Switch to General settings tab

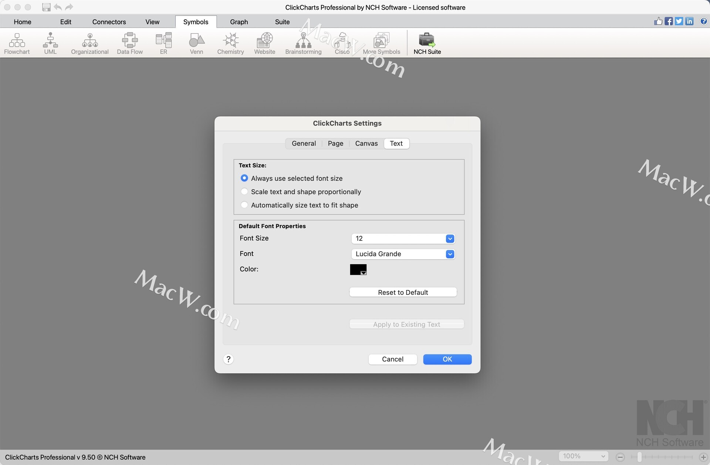click(x=304, y=143)
